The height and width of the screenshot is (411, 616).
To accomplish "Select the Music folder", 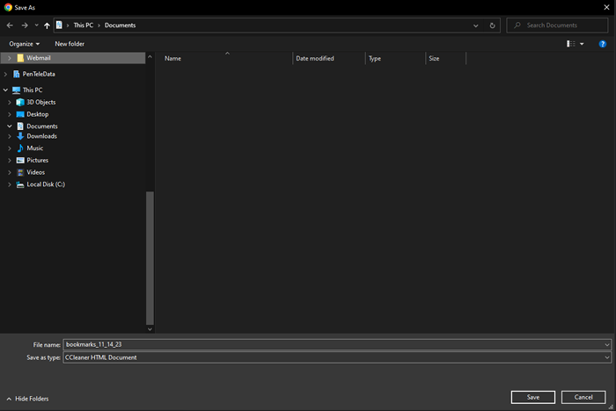I will (34, 148).
